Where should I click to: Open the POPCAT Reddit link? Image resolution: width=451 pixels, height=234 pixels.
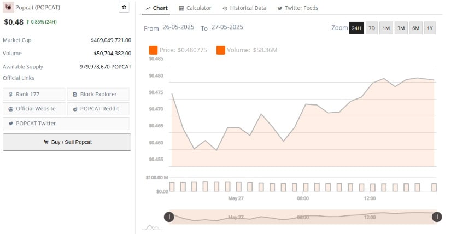(x=98, y=109)
